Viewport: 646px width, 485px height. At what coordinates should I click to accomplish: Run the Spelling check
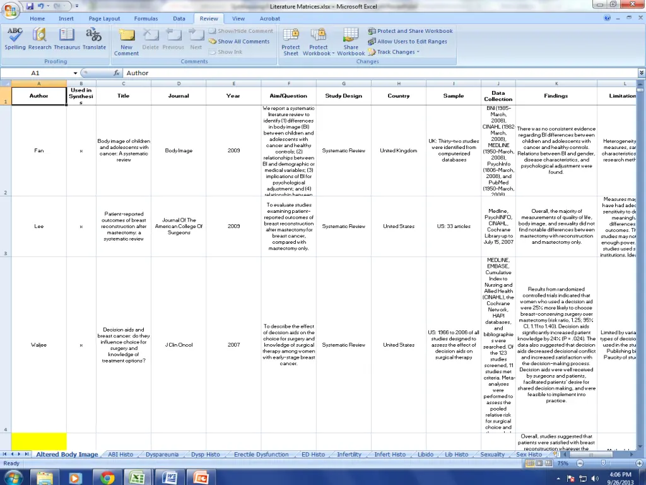coord(15,39)
